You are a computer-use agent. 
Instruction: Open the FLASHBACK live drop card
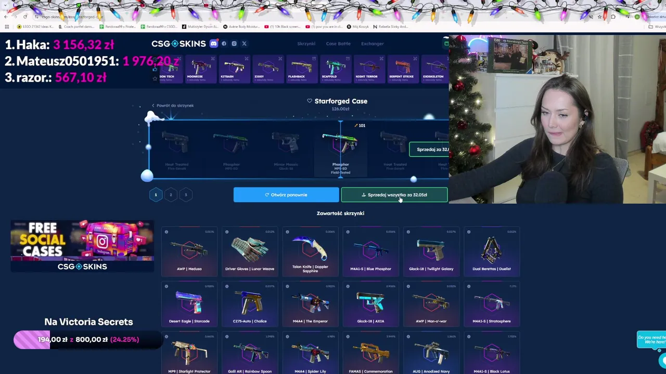301,69
